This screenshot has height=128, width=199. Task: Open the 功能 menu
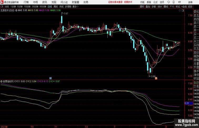pos(142,2)
